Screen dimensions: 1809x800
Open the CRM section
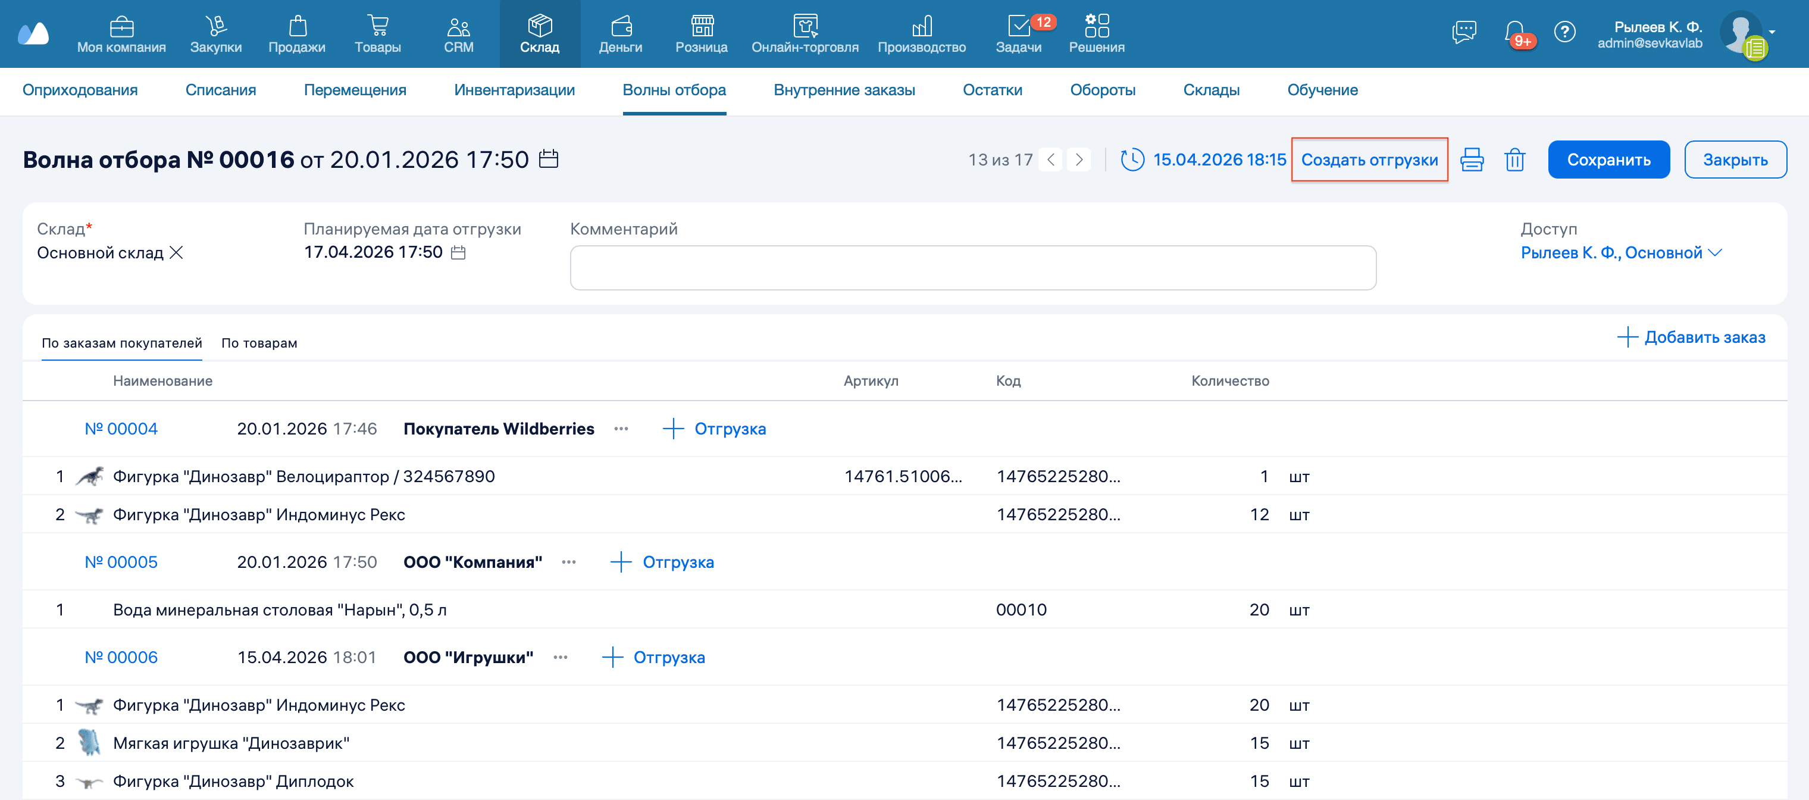point(459,35)
